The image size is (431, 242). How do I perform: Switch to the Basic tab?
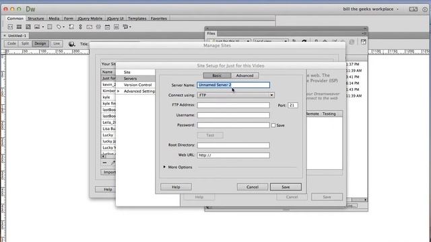tap(217, 75)
